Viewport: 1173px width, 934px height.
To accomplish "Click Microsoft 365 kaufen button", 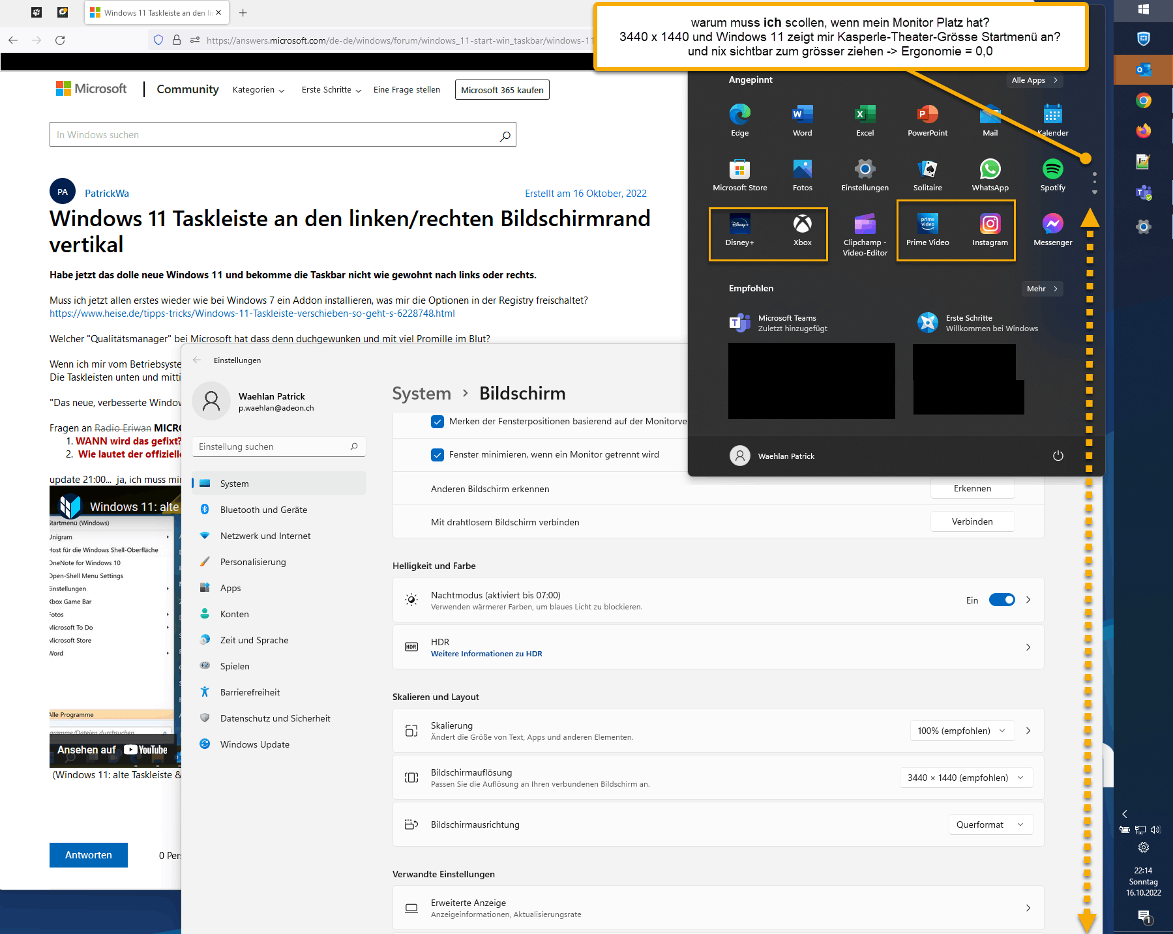I will pyautogui.click(x=502, y=90).
